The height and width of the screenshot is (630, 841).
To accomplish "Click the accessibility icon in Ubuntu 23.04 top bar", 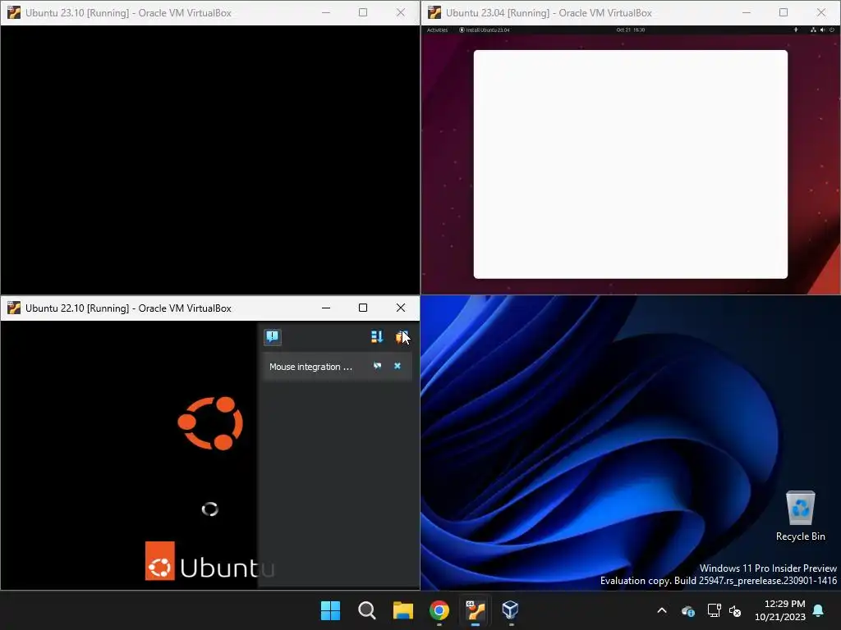I will [x=795, y=30].
